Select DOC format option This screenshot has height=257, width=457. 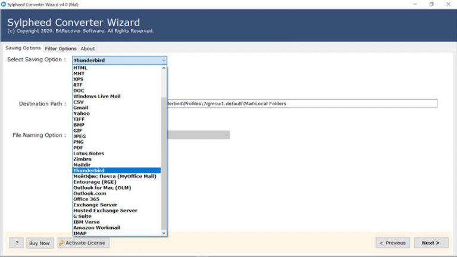pos(117,90)
